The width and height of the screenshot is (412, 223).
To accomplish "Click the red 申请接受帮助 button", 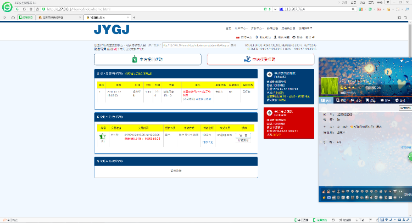I will point(260,59).
